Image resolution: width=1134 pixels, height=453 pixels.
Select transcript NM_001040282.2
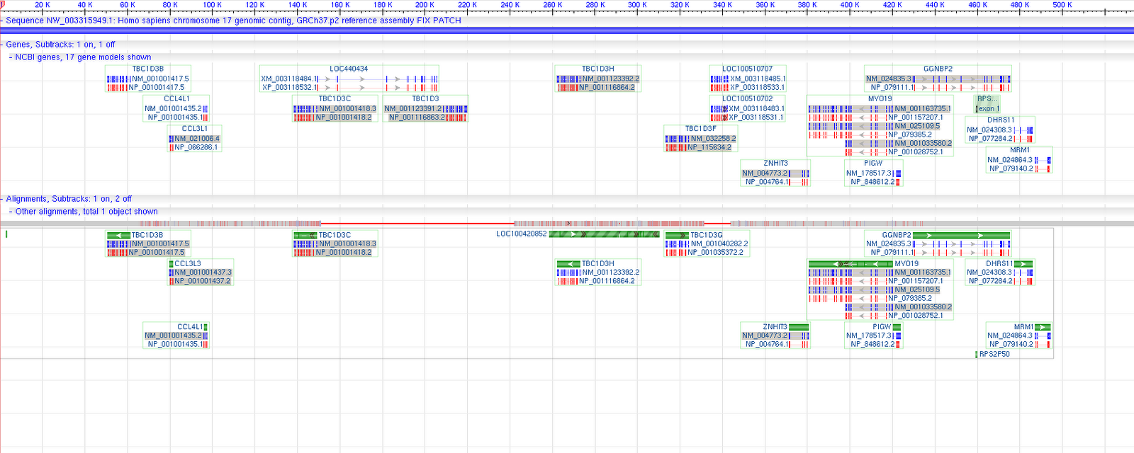tap(719, 244)
